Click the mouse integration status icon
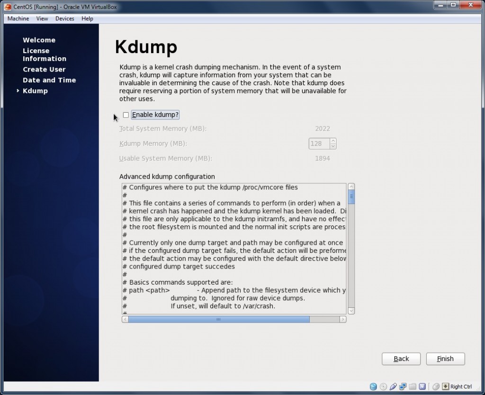Screen dimensions: 485x395 [x=436, y=386]
